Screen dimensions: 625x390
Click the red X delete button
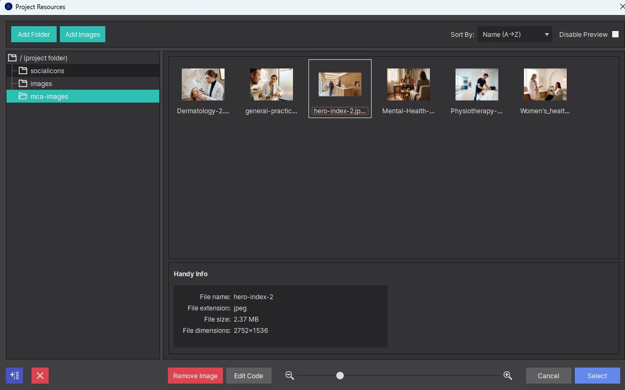[40, 375]
